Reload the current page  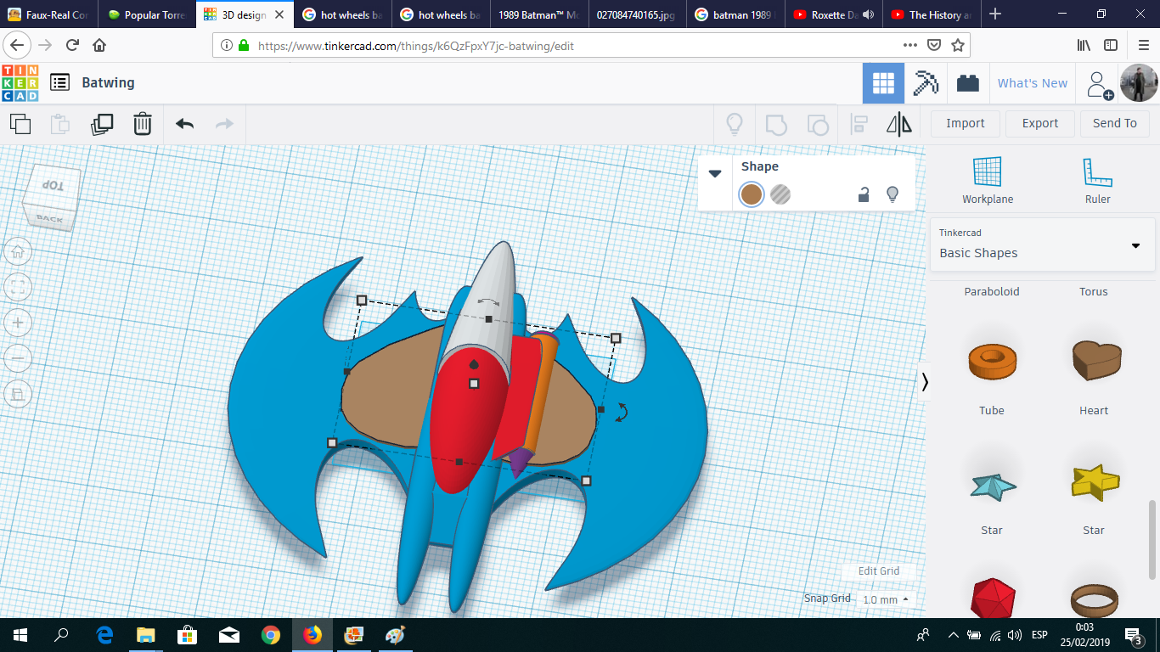[73, 45]
